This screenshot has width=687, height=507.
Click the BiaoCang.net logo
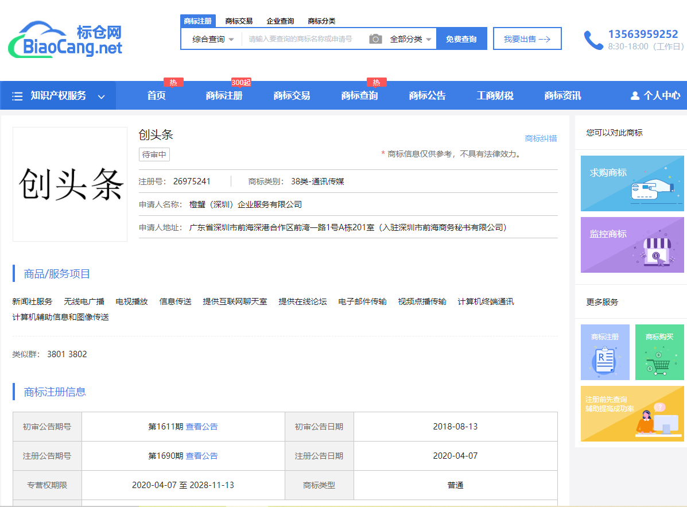[65, 40]
